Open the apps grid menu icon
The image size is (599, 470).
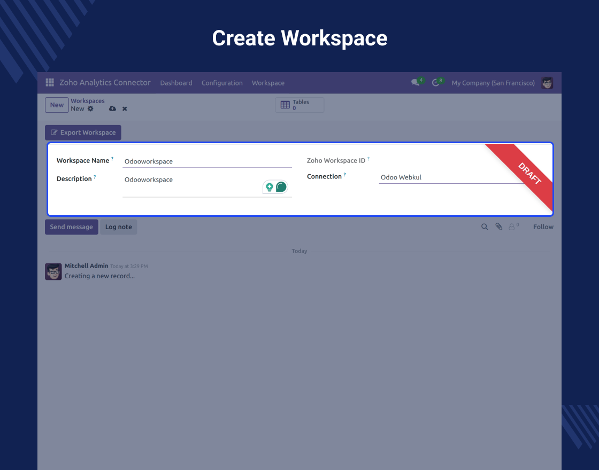tap(50, 82)
